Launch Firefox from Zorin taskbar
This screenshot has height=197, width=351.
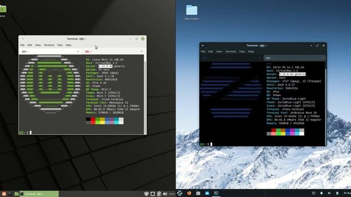click(x=189, y=193)
